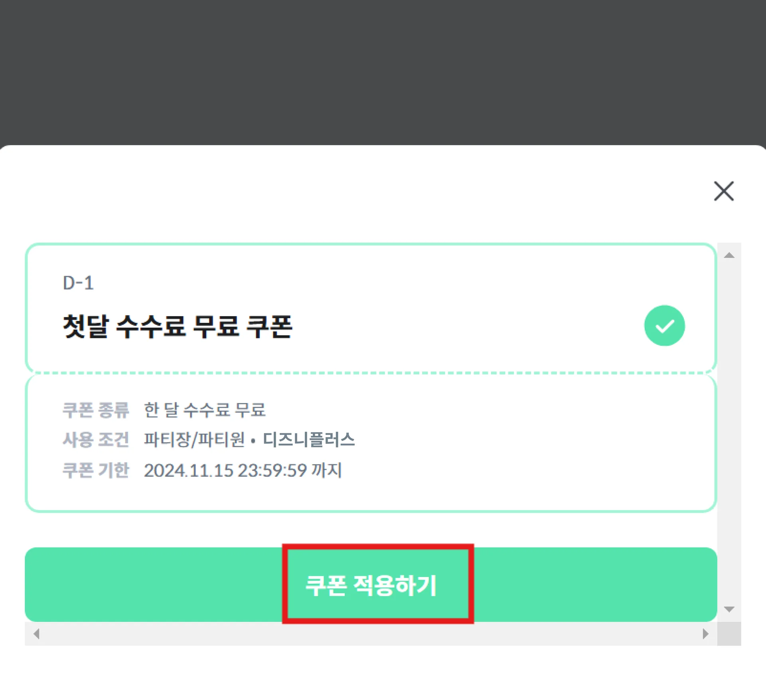Click the 사용 조건 label
The width and height of the screenshot is (766, 682).
96,440
